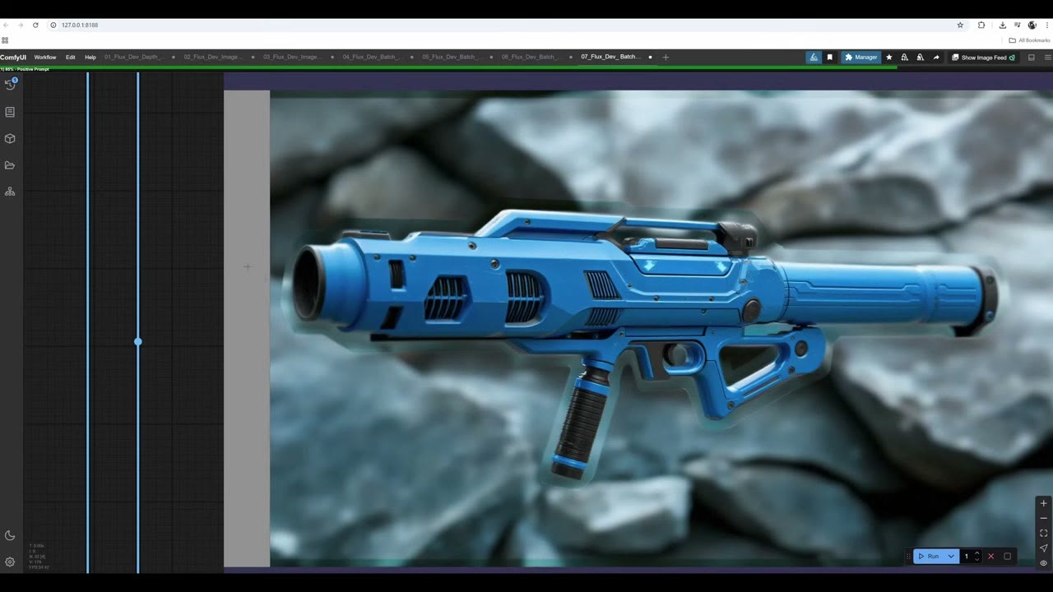Toggle dark theme moon icon
Screen dimensions: 1053x592
click(10, 535)
